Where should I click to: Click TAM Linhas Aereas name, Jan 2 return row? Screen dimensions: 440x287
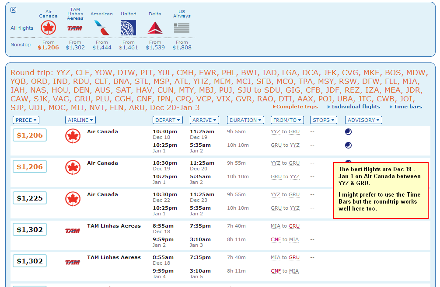(x=114, y=226)
